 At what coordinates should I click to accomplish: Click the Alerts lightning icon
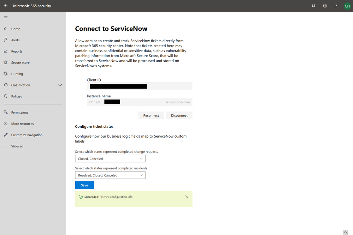pyautogui.click(x=6, y=40)
